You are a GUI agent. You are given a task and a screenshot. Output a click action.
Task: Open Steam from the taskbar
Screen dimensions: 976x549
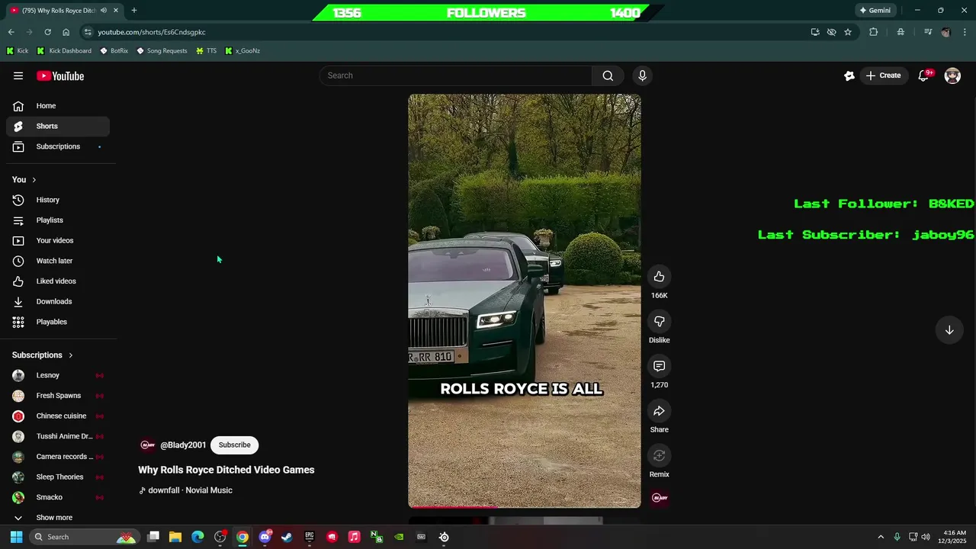pyautogui.click(x=287, y=537)
